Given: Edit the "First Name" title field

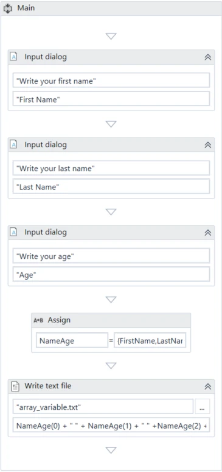Looking at the screenshot, I should click(111, 99).
